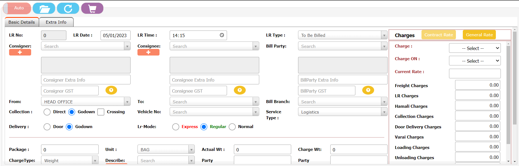Switch to the Extra Info tab
This screenshot has width=519, height=166.
pos(56,22)
